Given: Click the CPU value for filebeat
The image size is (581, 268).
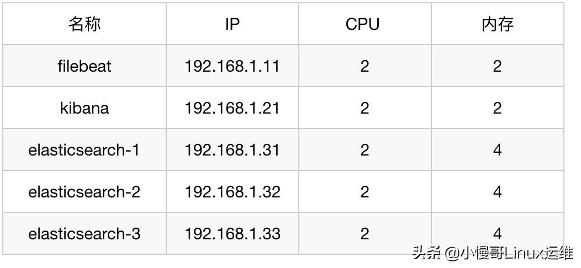Looking at the screenshot, I should [x=365, y=66].
